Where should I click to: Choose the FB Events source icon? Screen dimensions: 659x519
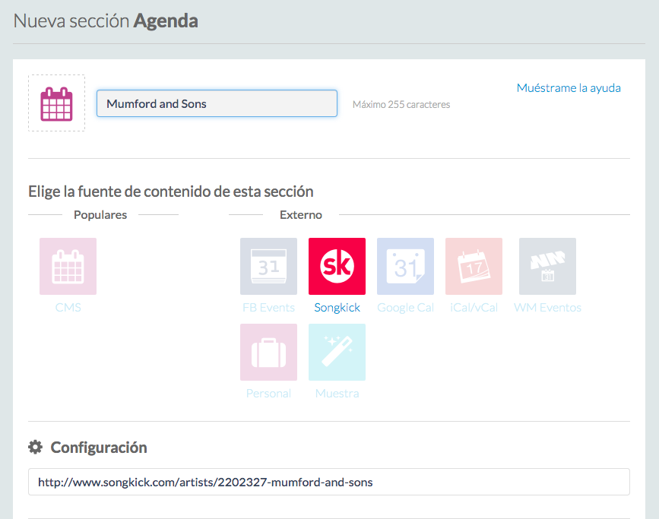[x=268, y=266]
